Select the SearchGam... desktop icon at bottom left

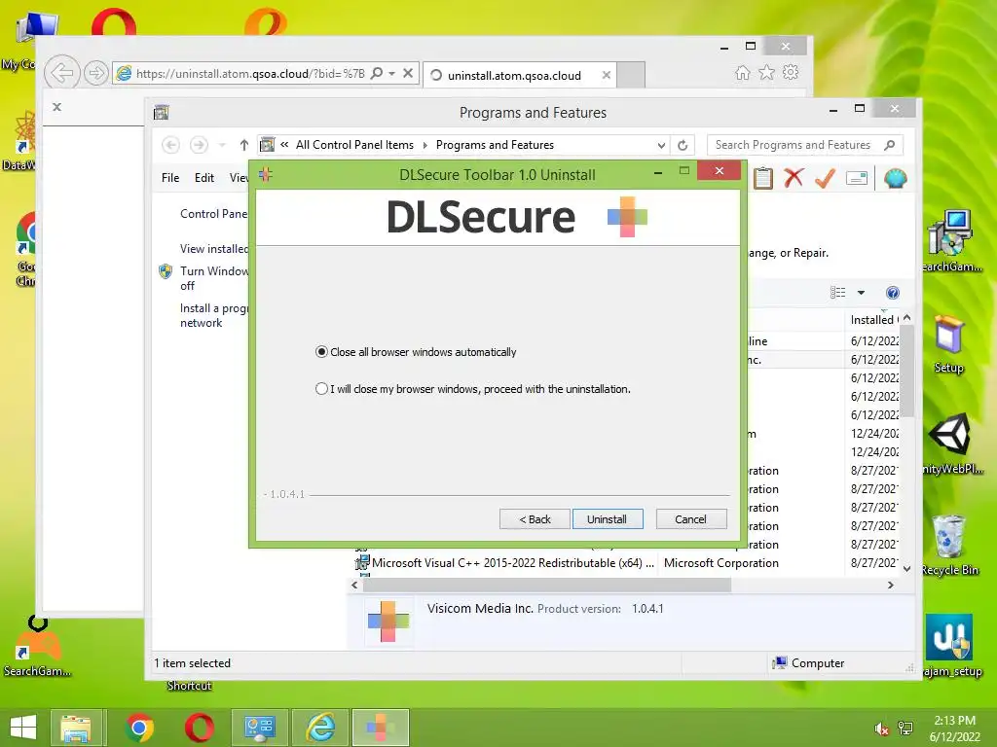coord(37,647)
